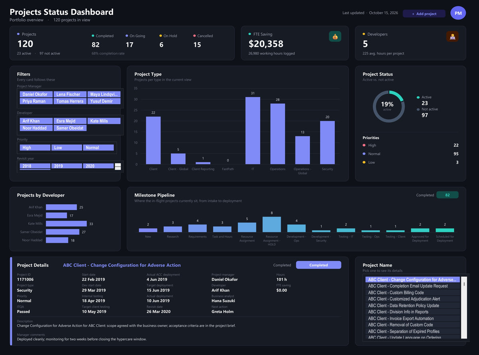Screen dimensions: 479x355
Task: Set Priority filter to Normal
Action: click(x=98, y=148)
